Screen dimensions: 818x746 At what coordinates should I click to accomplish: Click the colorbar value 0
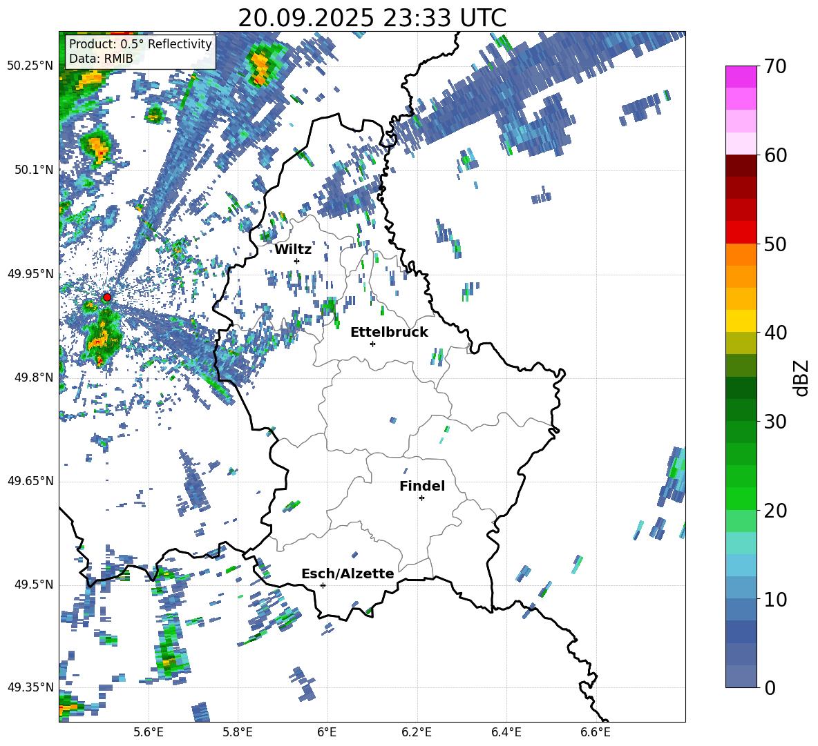(x=770, y=687)
